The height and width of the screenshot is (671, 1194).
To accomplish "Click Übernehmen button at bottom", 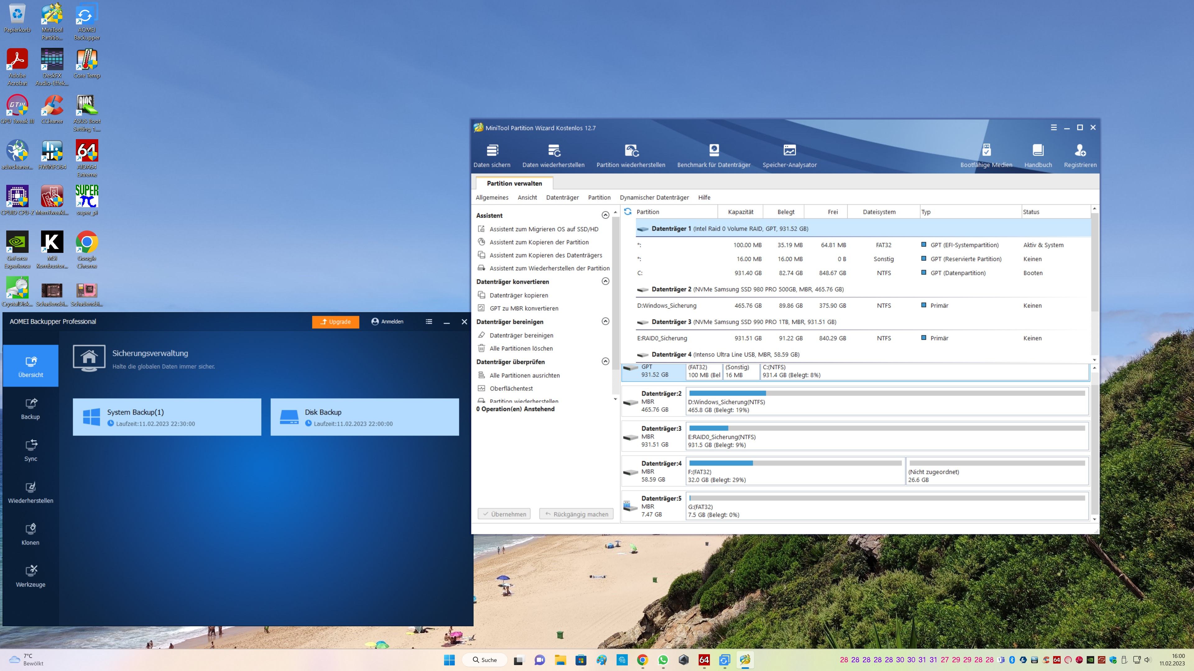I will pyautogui.click(x=503, y=514).
